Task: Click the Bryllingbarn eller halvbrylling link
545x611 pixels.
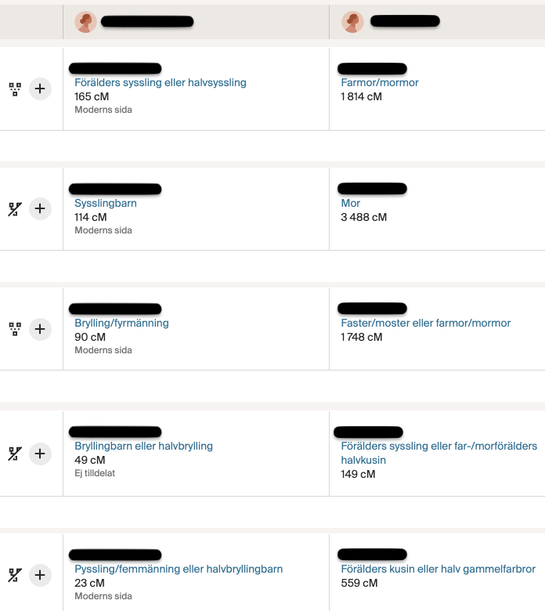Action: [143, 446]
